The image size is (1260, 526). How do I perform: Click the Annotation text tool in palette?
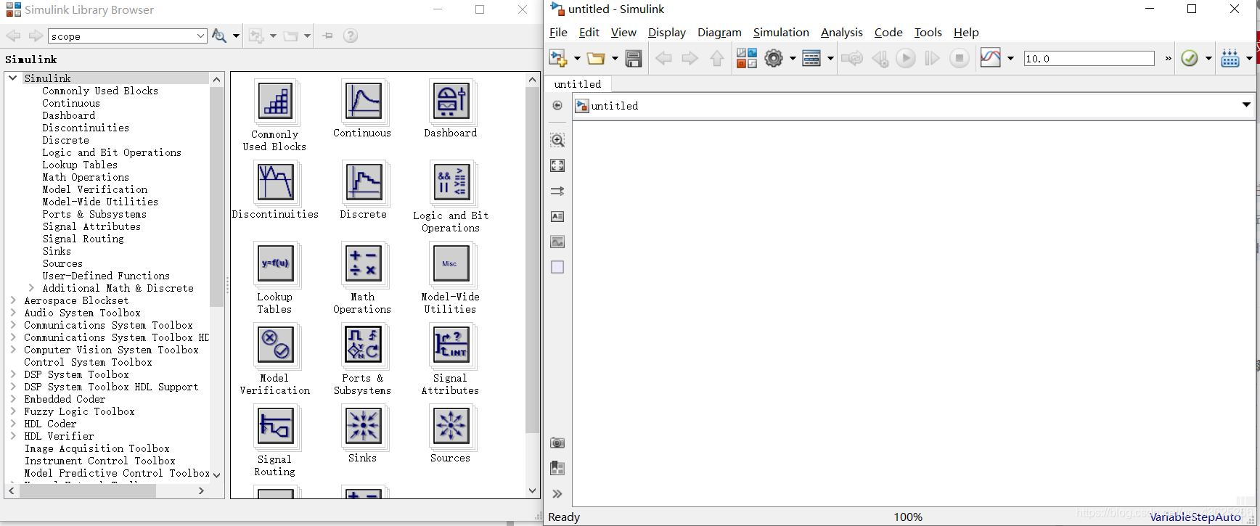click(x=557, y=216)
